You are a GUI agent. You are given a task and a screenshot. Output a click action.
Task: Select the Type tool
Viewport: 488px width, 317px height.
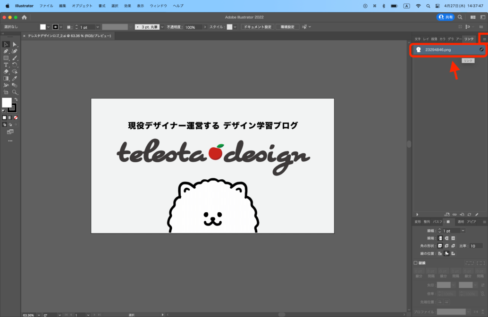tap(6, 65)
